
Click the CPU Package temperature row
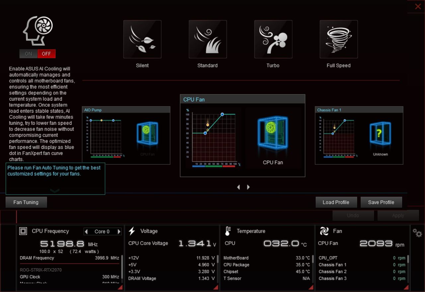(267, 265)
